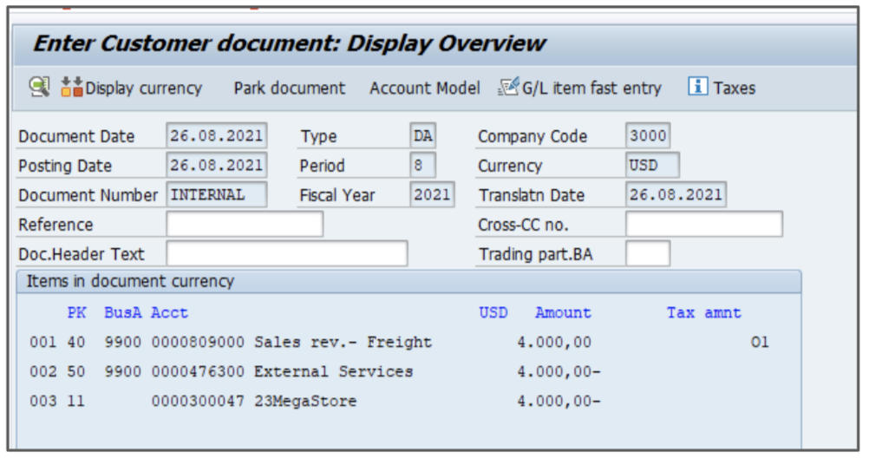Click the Doc.Header Text field
The image size is (869, 458).
point(286,253)
